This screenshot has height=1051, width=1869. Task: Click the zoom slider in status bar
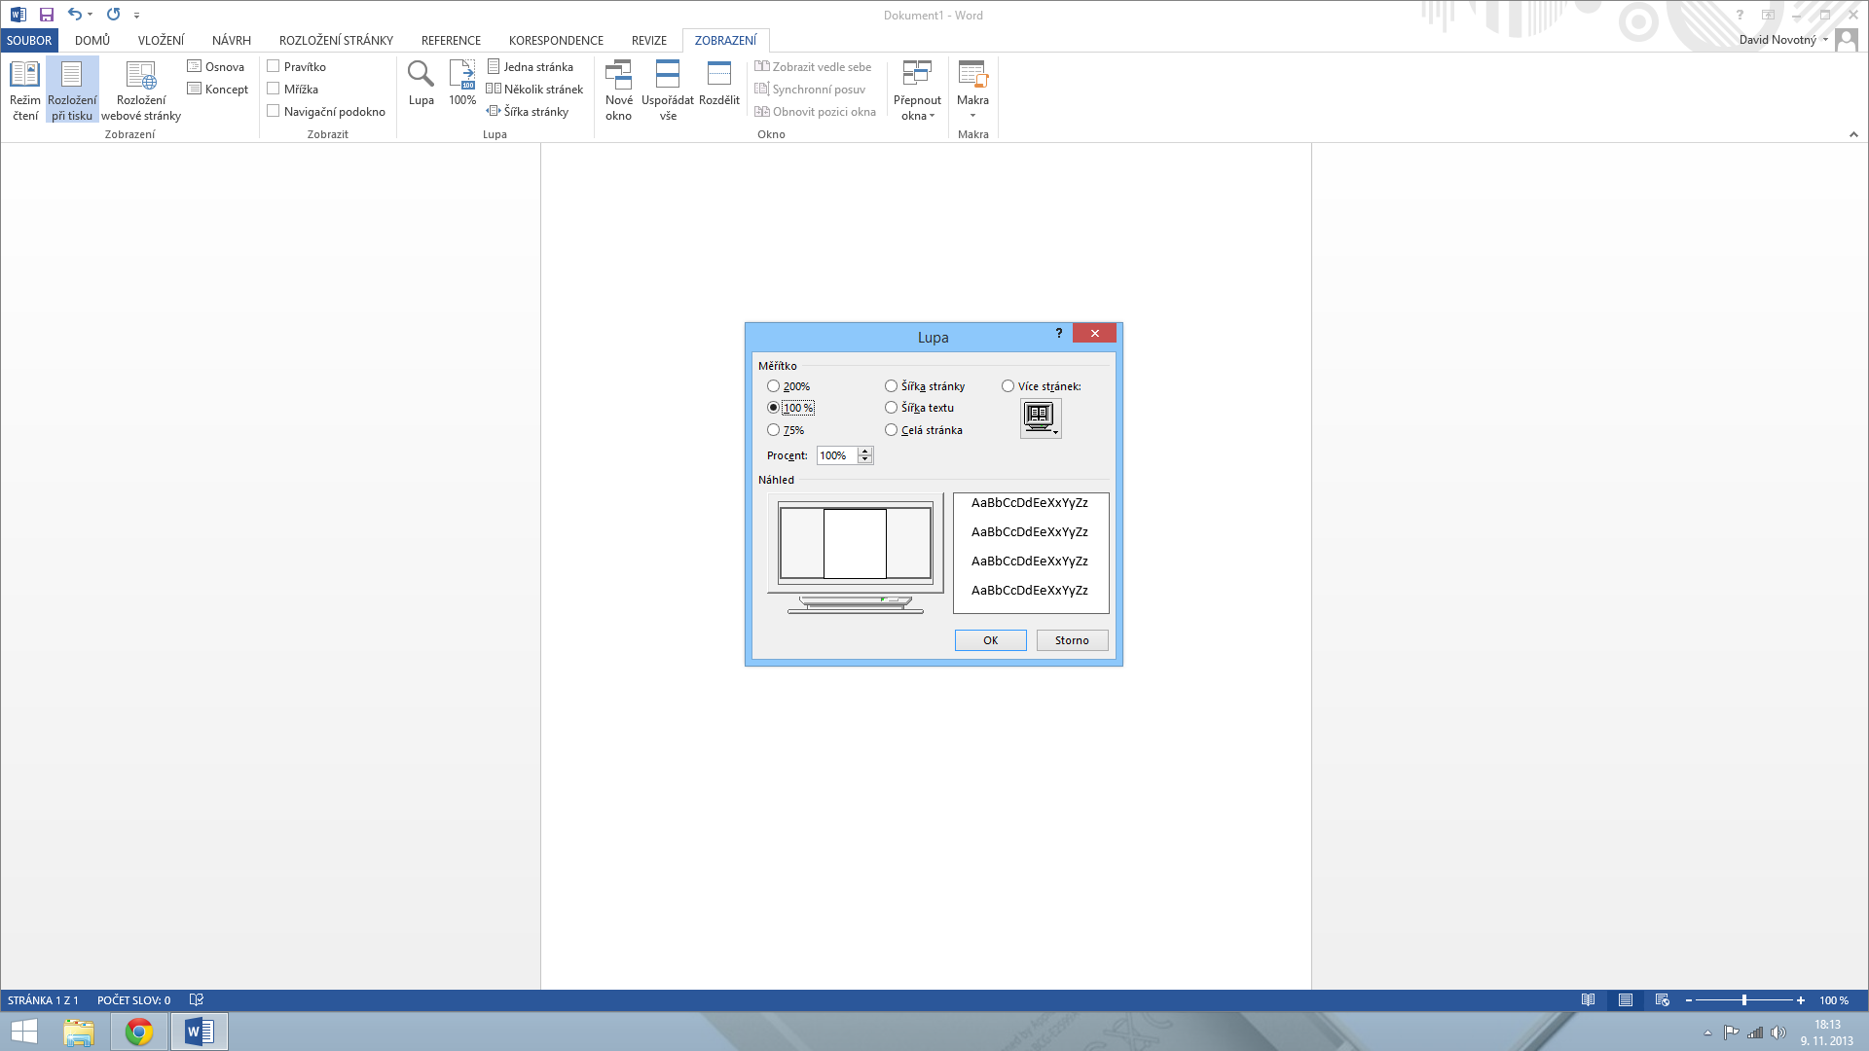pyautogui.click(x=1744, y=1000)
